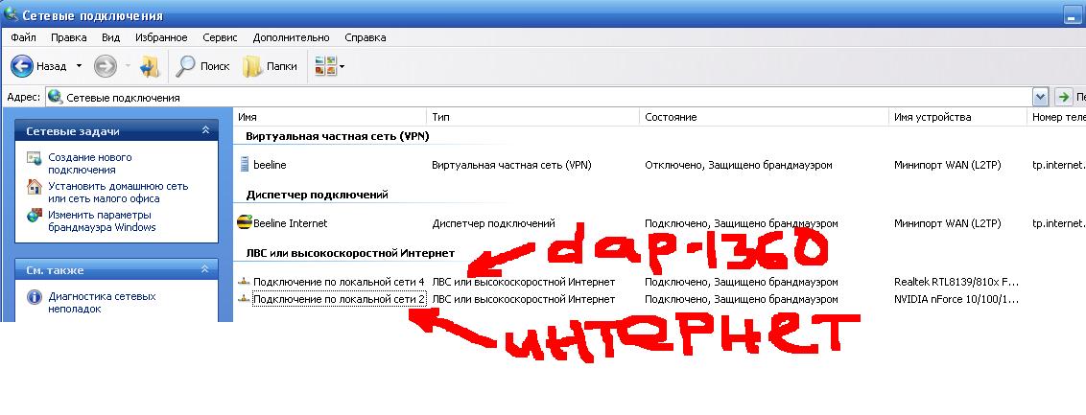This screenshot has height=415, width=1086.
Task: Click Создание нового подключения link
Action: point(90,163)
